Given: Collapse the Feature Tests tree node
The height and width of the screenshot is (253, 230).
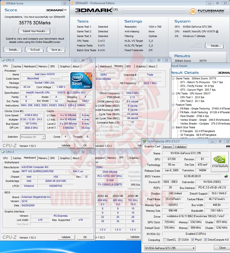Looking at the screenshot, I should click(173, 105).
